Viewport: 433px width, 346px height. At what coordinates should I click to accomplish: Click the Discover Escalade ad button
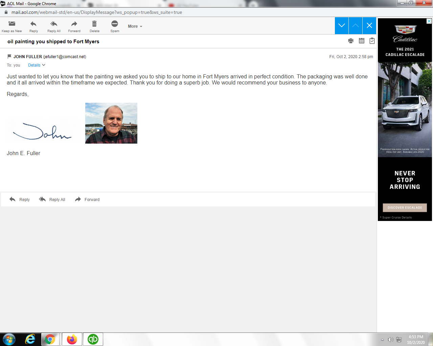pos(405,207)
